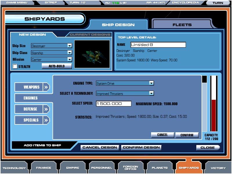Viewport: 232px width, 174px height.
Task: Click the ship design Name field
Action: [x=158, y=45]
